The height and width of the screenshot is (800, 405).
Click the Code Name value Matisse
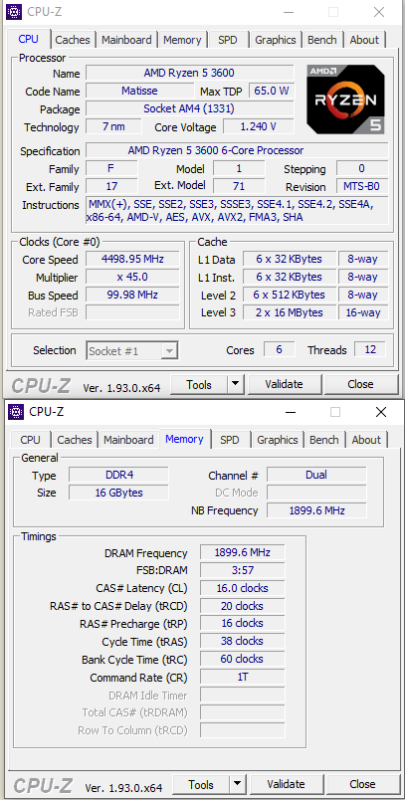tap(139, 91)
